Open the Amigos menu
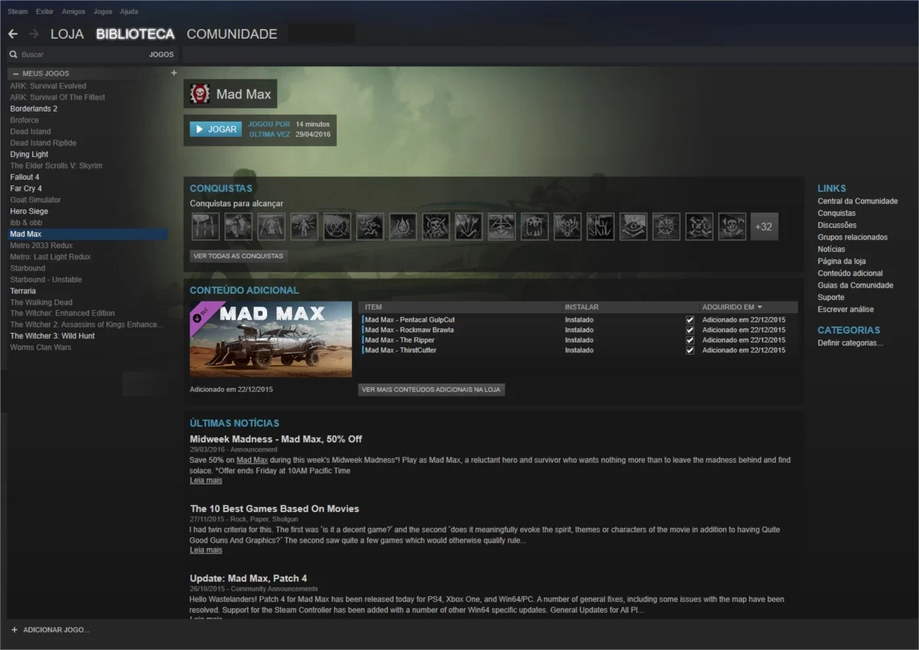Image resolution: width=919 pixels, height=650 pixels. click(x=74, y=11)
